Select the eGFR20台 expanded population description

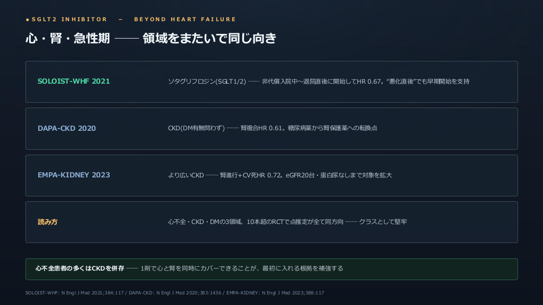tap(280, 175)
